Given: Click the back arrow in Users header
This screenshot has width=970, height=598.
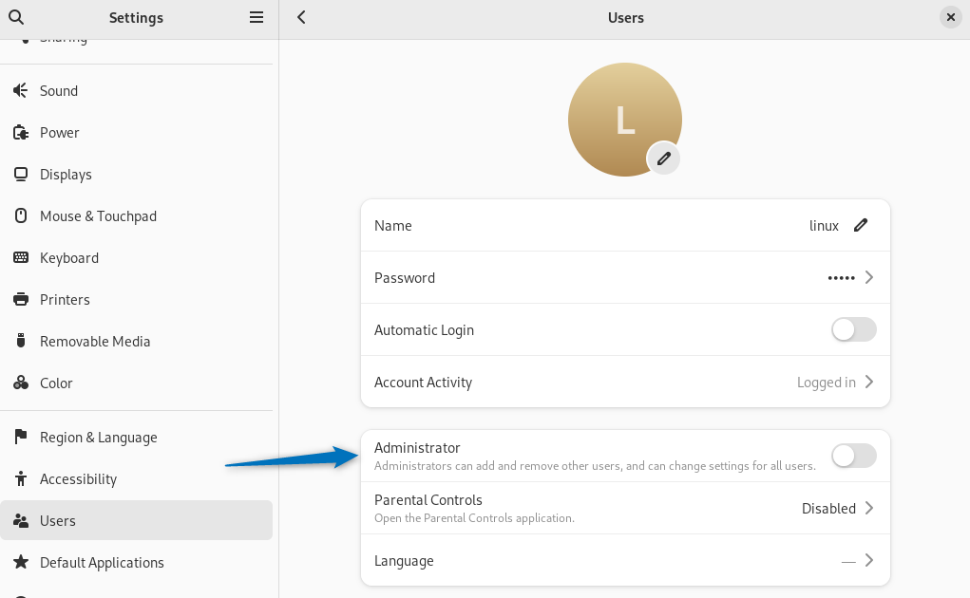Looking at the screenshot, I should (x=300, y=17).
